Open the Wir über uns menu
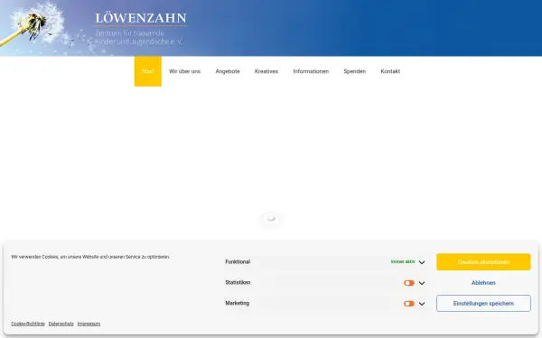542x338 pixels. [x=184, y=71]
